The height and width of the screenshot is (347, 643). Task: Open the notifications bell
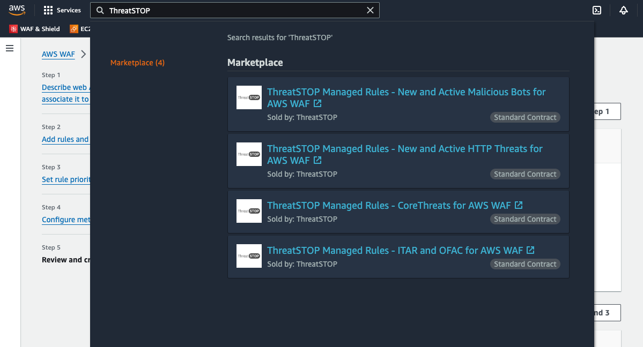point(623,10)
